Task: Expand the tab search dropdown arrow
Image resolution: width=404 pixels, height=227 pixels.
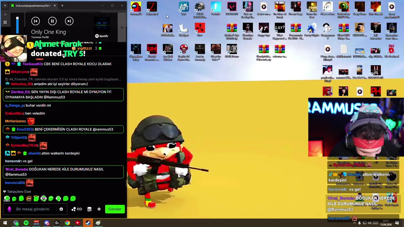Action: click(5, 5)
